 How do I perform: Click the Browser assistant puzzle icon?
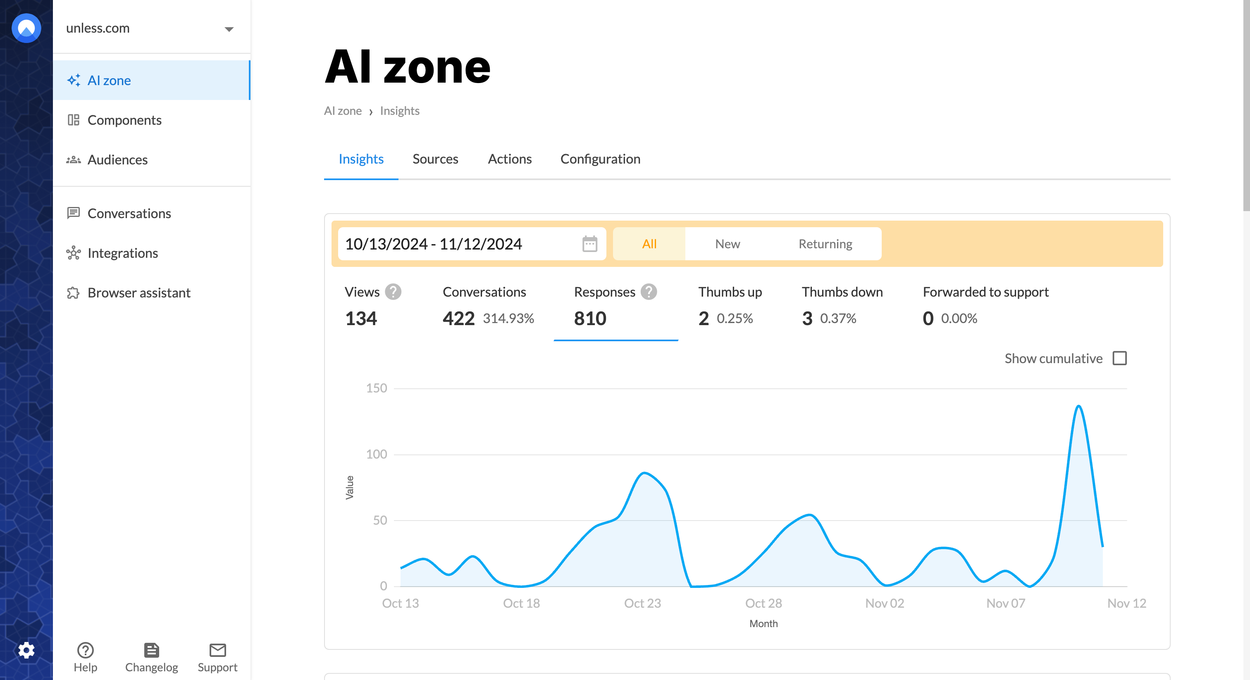73,292
